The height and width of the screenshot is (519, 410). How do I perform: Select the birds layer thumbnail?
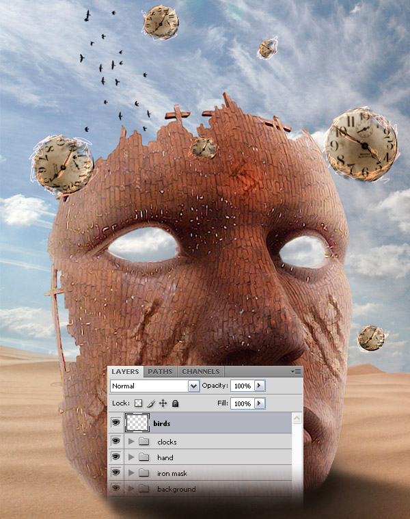click(137, 423)
